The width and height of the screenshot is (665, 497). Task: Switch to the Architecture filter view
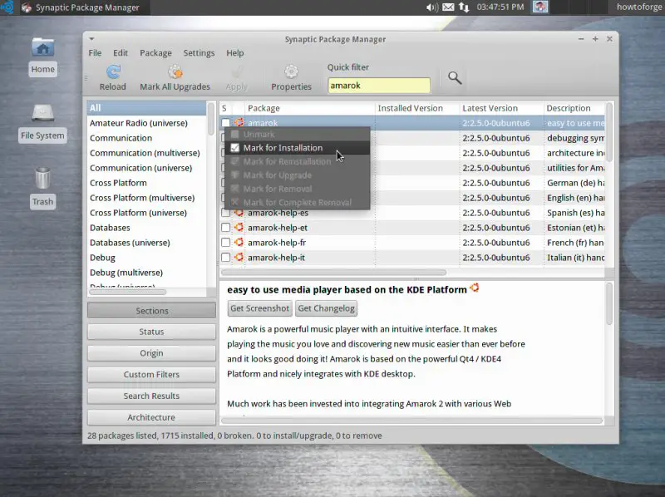click(x=151, y=417)
